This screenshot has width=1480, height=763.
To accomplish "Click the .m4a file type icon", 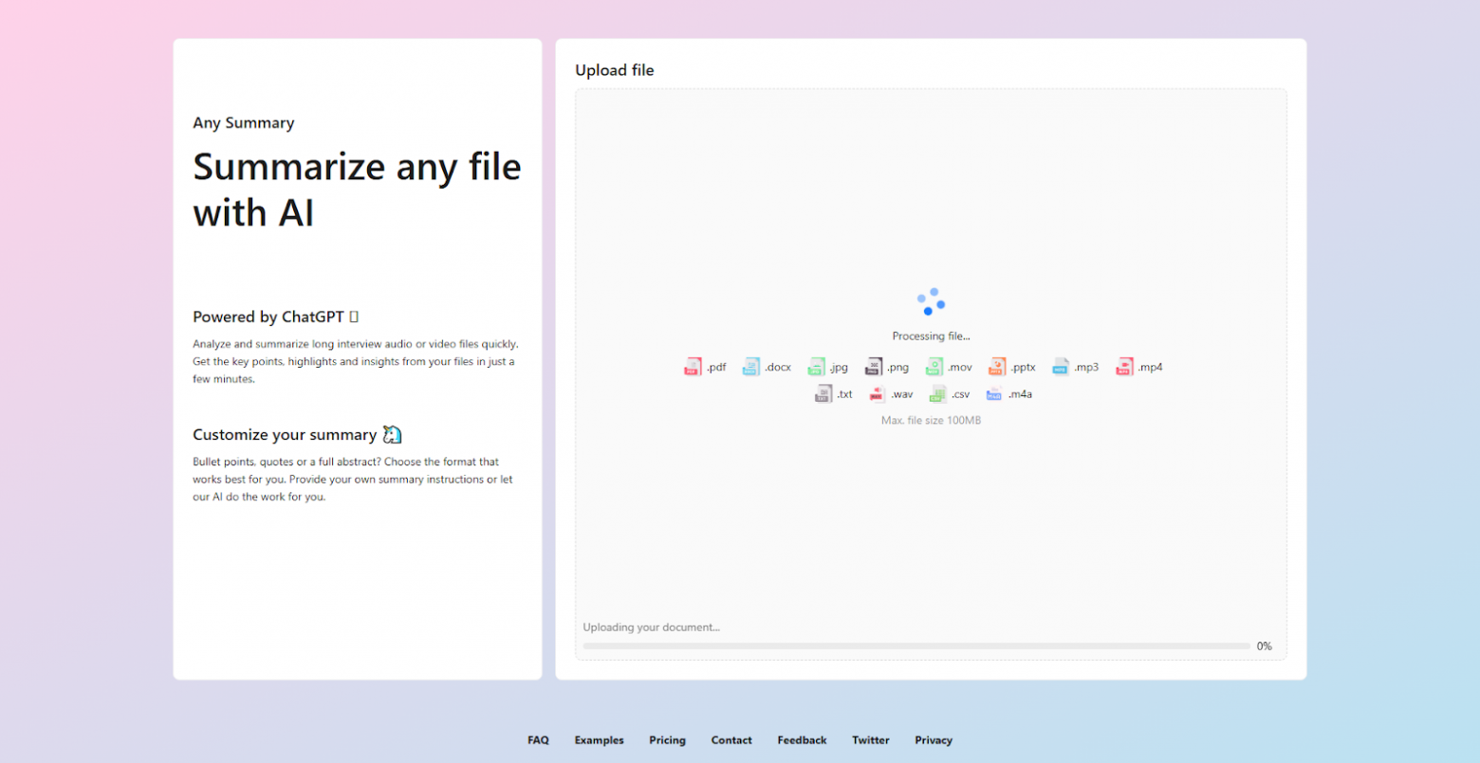I will tap(994, 394).
